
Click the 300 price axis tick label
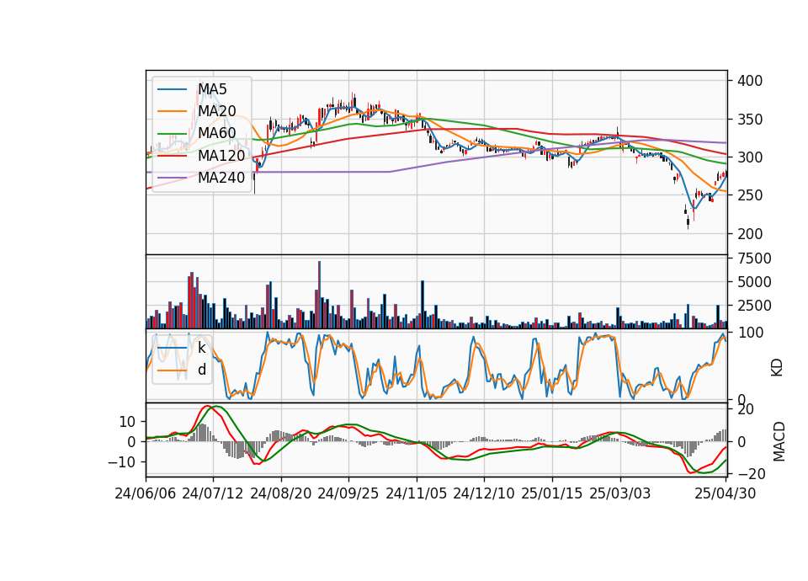750,157
